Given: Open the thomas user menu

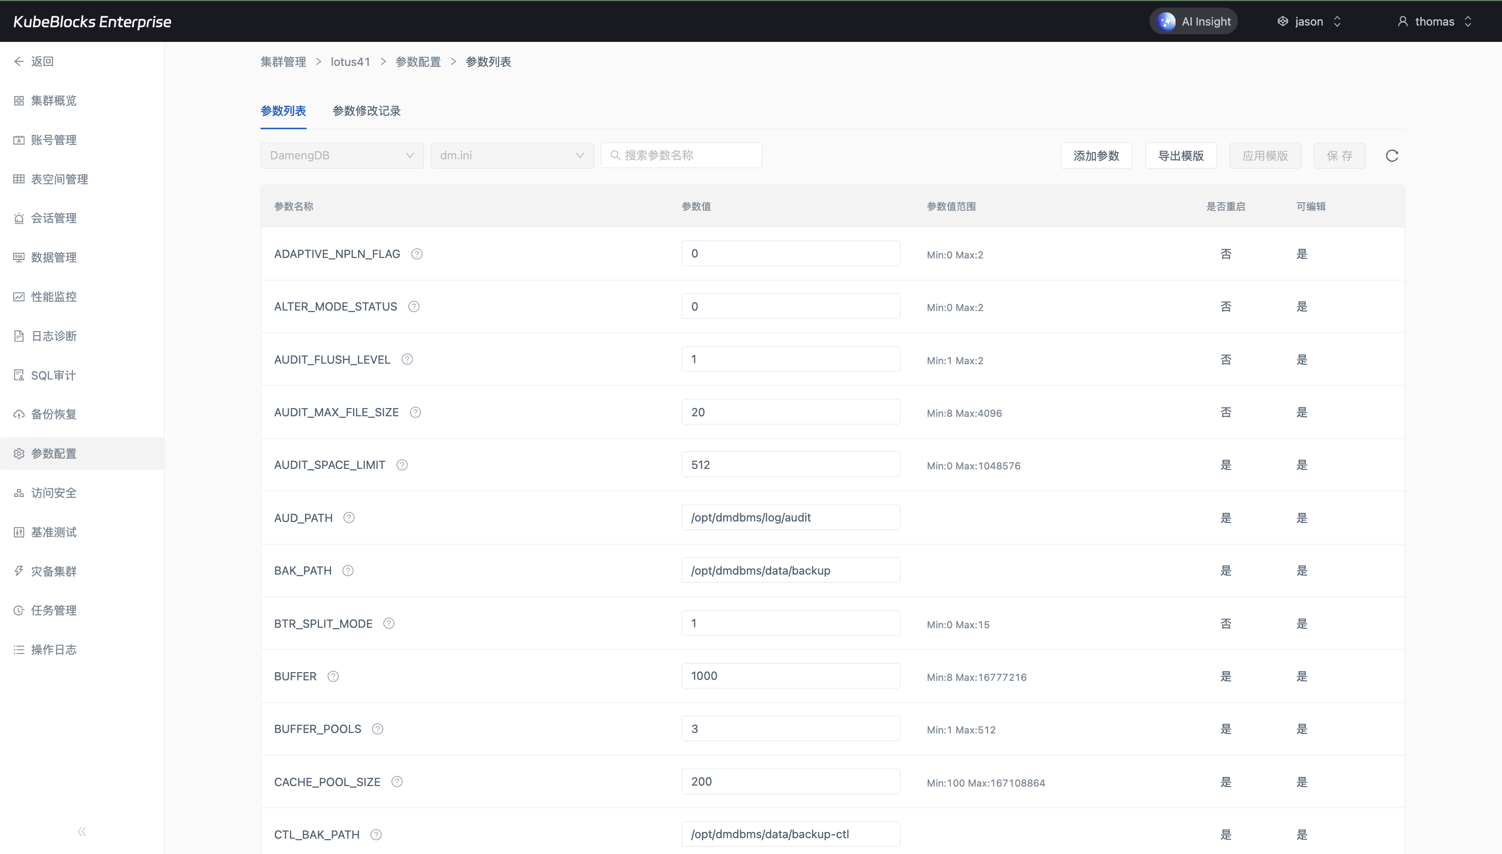Looking at the screenshot, I should coord(1435,21).
